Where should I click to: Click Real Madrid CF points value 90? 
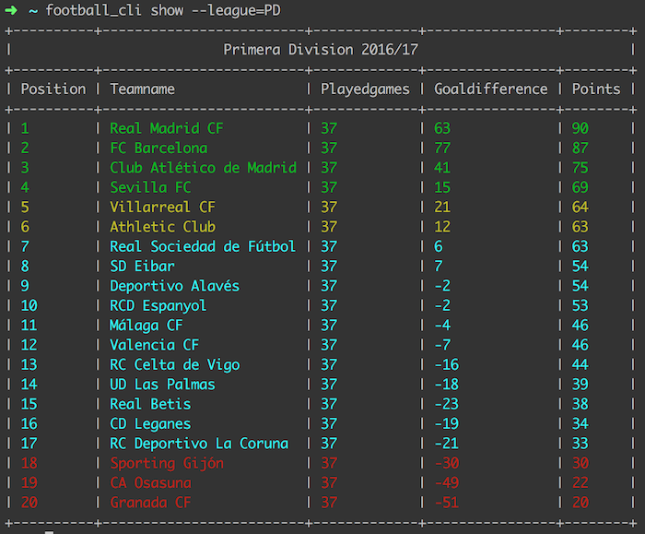click(x=580, y=128)
